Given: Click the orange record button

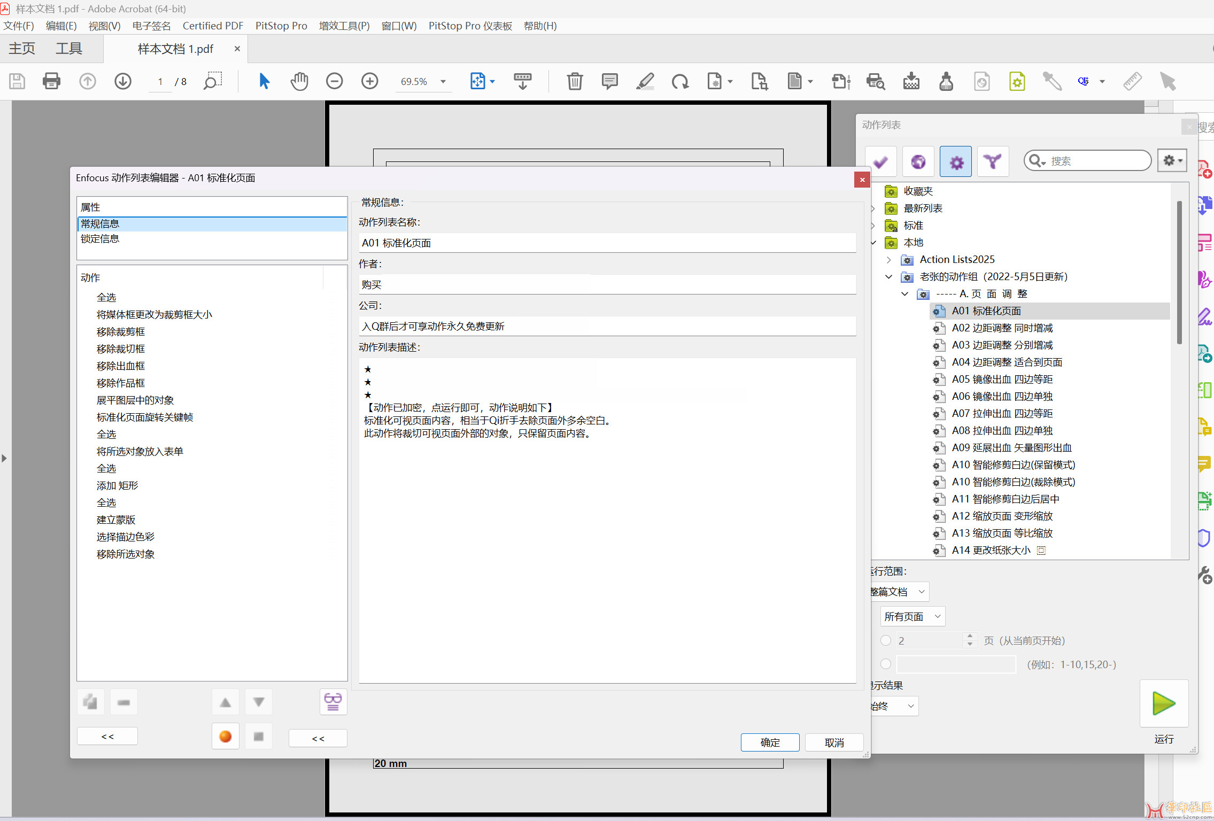Looking at the screenshot, I should [226, 737].
